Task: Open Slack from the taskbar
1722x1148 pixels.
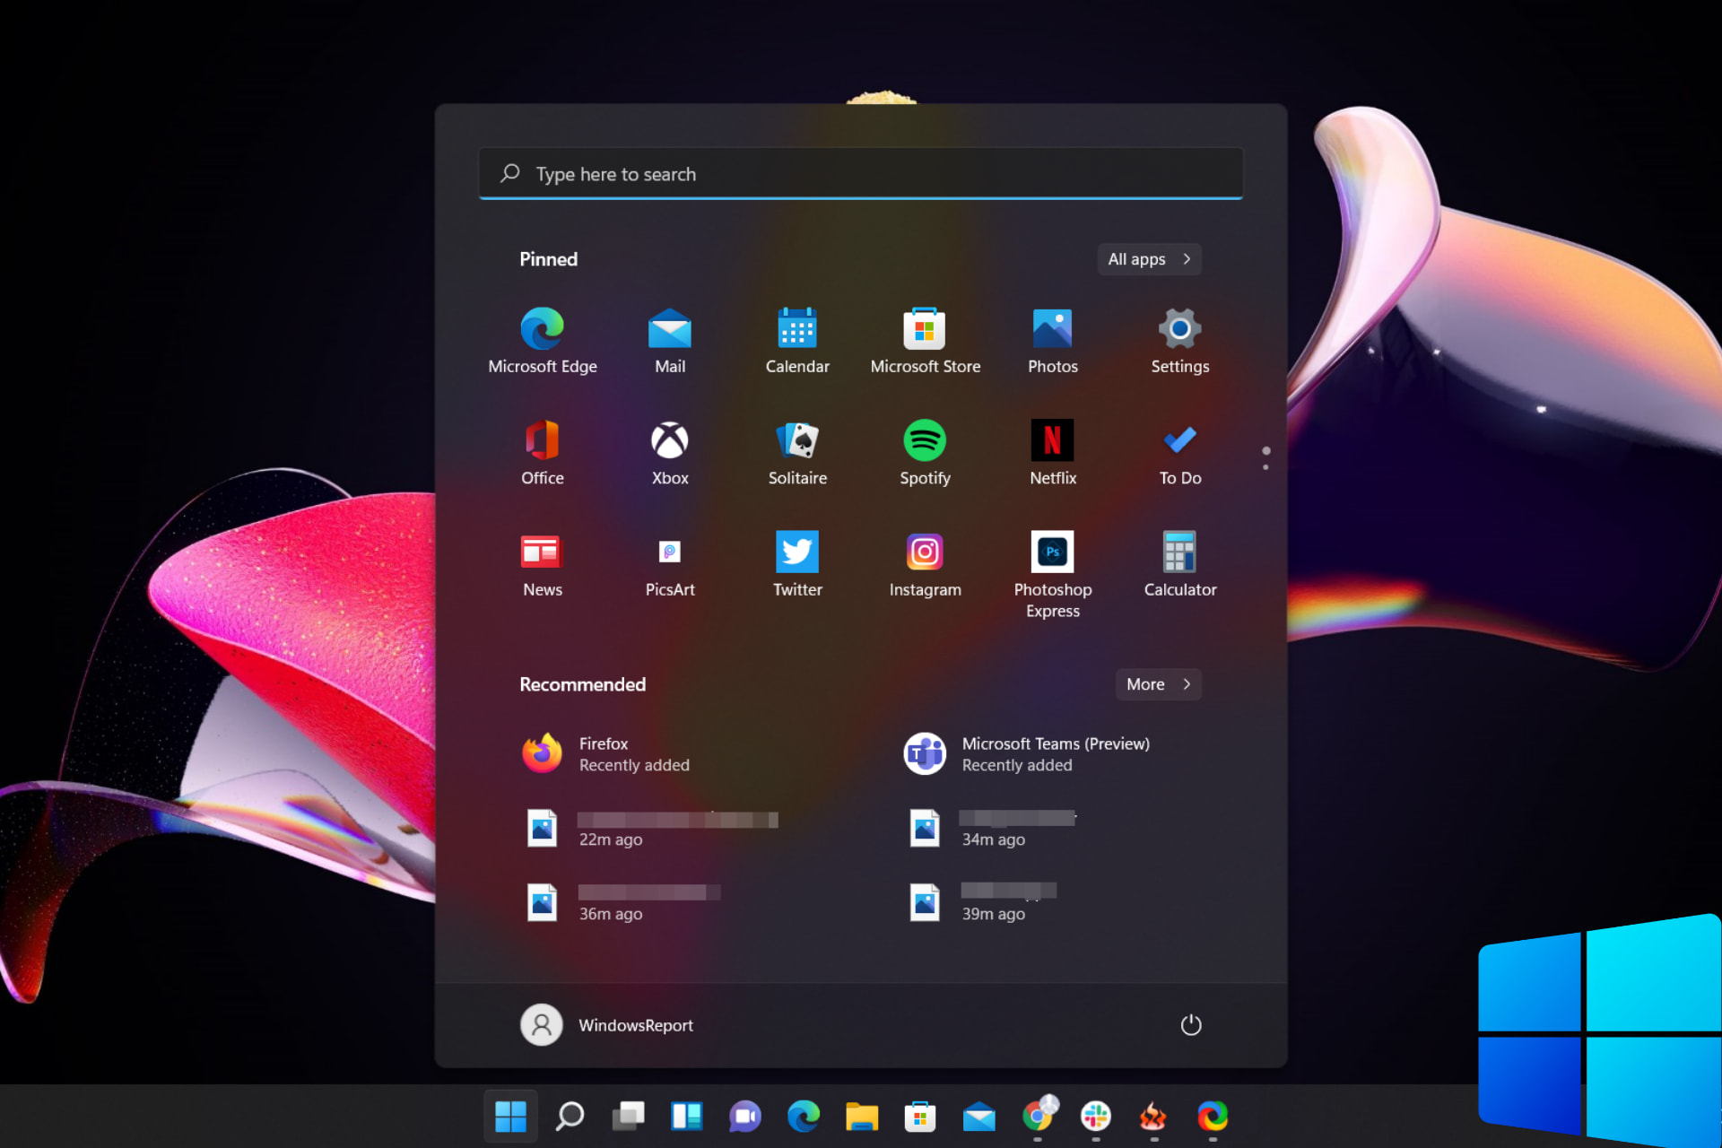Action: click(1096, 1117)
